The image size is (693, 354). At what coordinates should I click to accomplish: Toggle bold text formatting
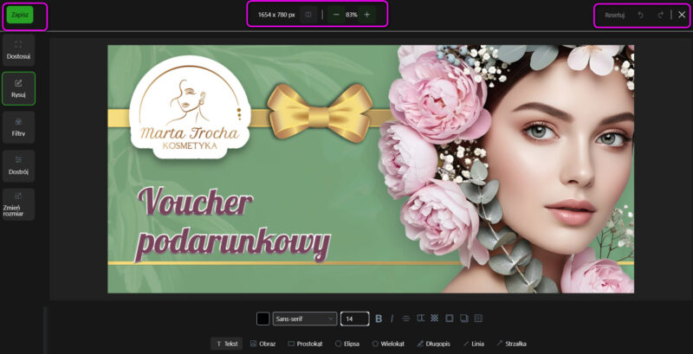click(379, 319)
